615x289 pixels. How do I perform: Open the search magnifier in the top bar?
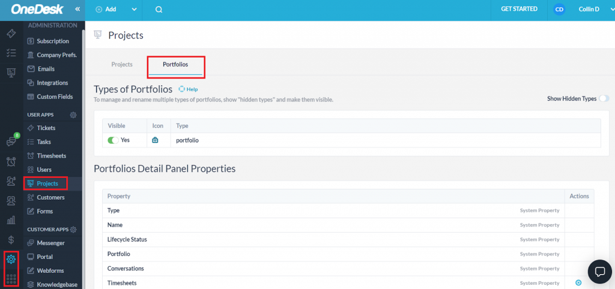point(159,10)
